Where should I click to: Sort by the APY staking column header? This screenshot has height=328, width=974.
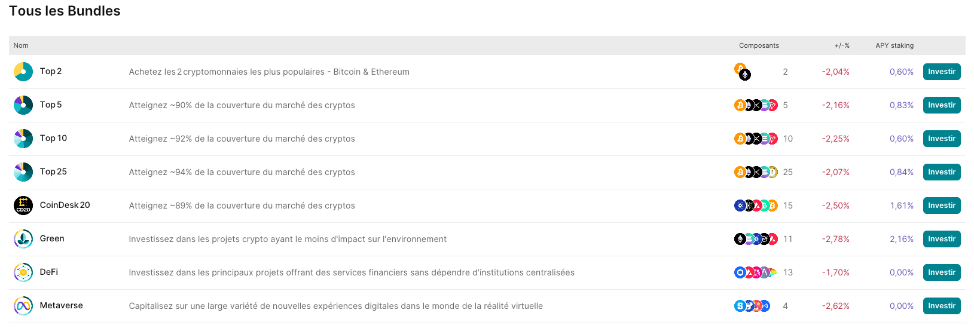[x=894, y=45]
